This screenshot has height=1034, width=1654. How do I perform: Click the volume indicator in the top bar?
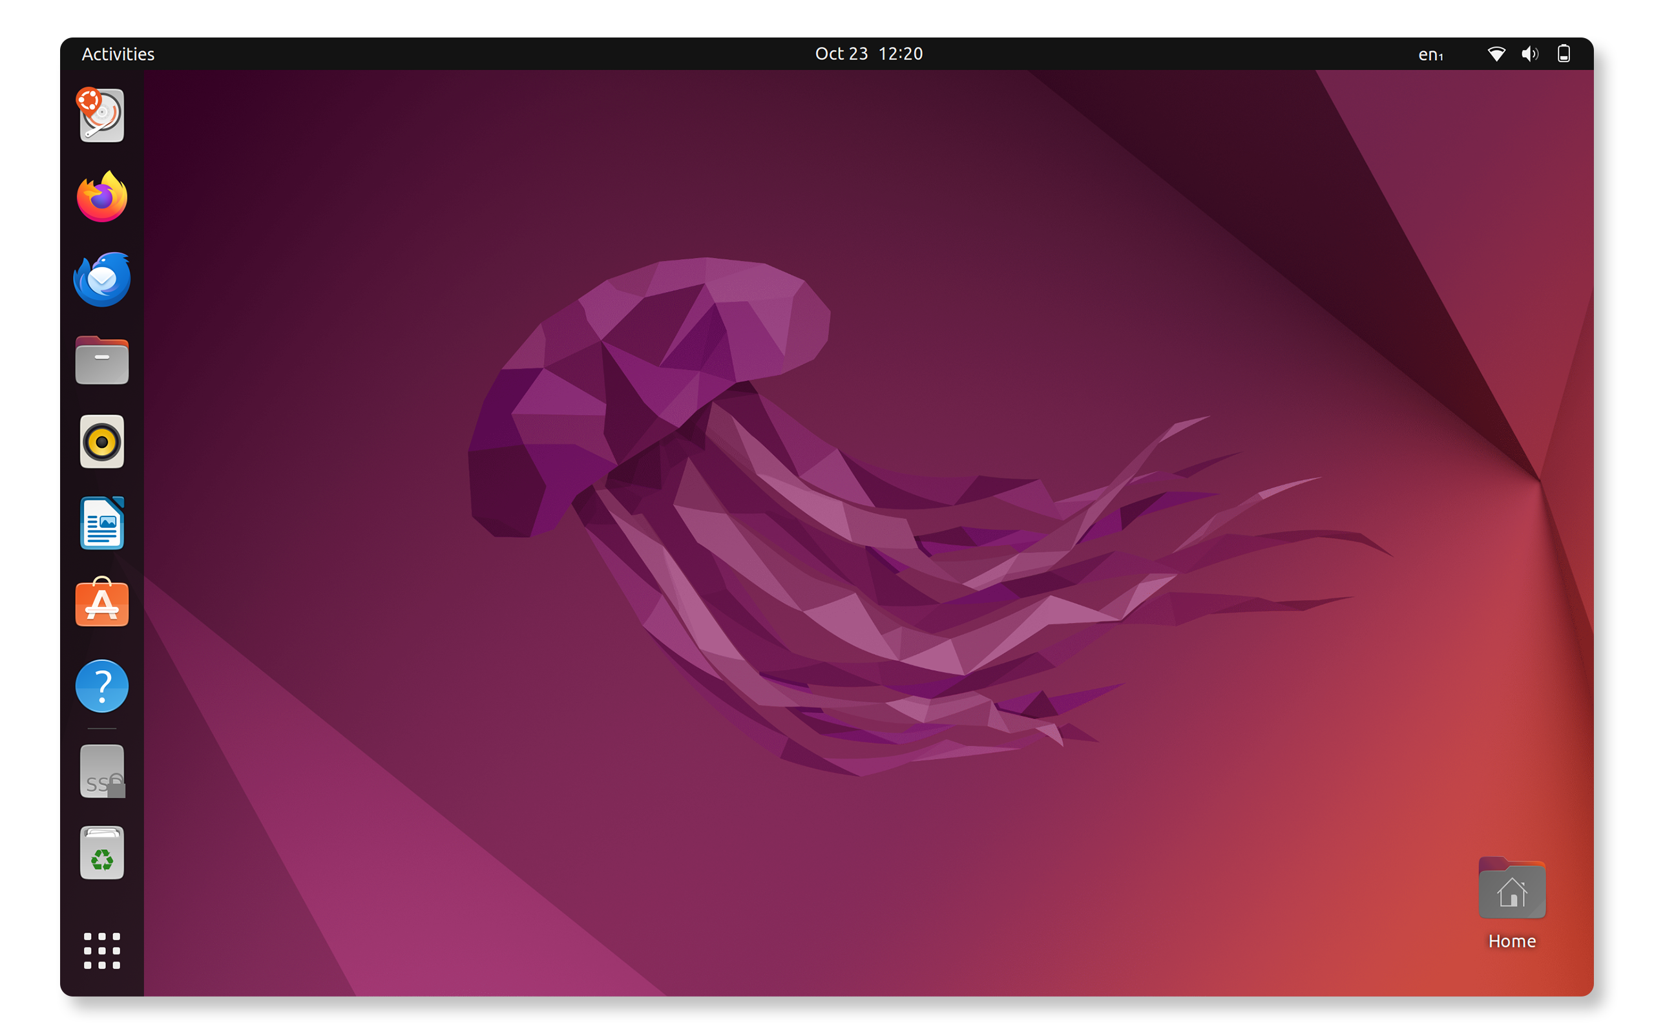coord(1529,54)
